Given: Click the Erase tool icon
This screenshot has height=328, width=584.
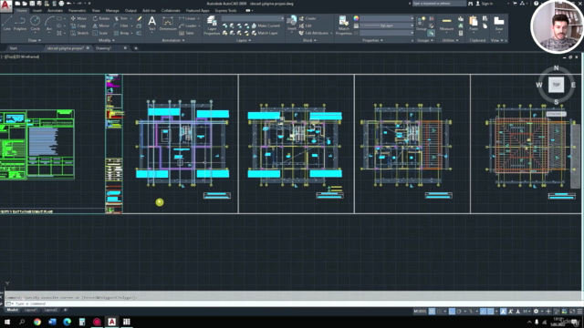Looking at the screenshot, I should click(140, 18).
